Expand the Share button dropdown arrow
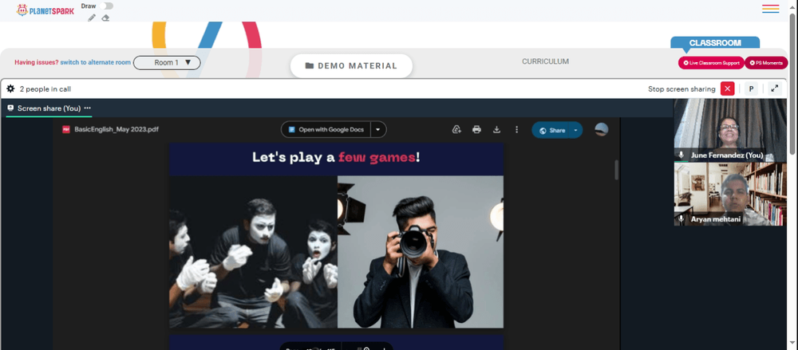 pyautogui.click(x=575, y=130)
